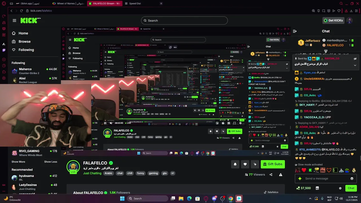Open Home in the Kick sidebar
361x203 pixels.
23,33
